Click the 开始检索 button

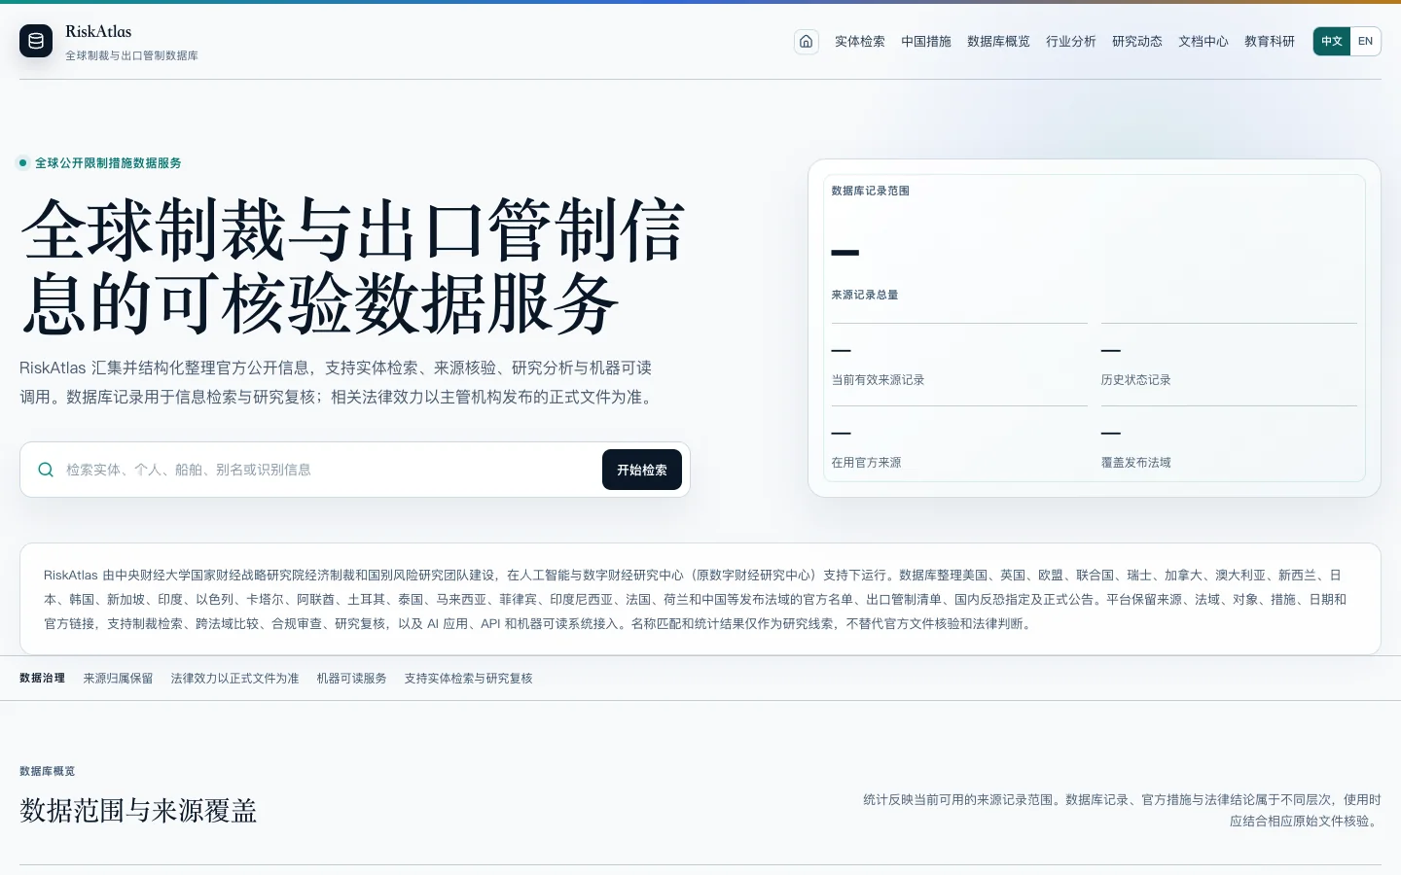[642, 470]
